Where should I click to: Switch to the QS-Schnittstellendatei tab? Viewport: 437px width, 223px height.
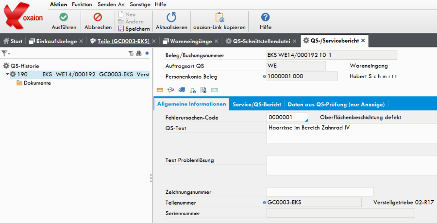(x=258, y=41)
